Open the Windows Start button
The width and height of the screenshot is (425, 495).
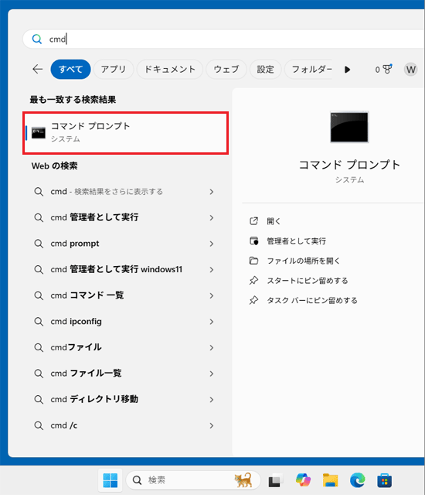[x=110, y=480]
